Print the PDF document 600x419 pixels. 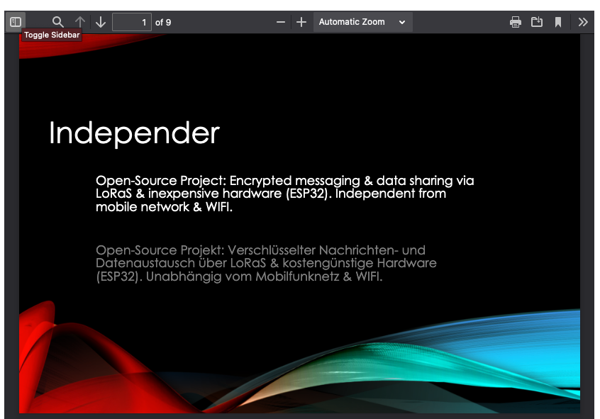[x=516, y=22]
